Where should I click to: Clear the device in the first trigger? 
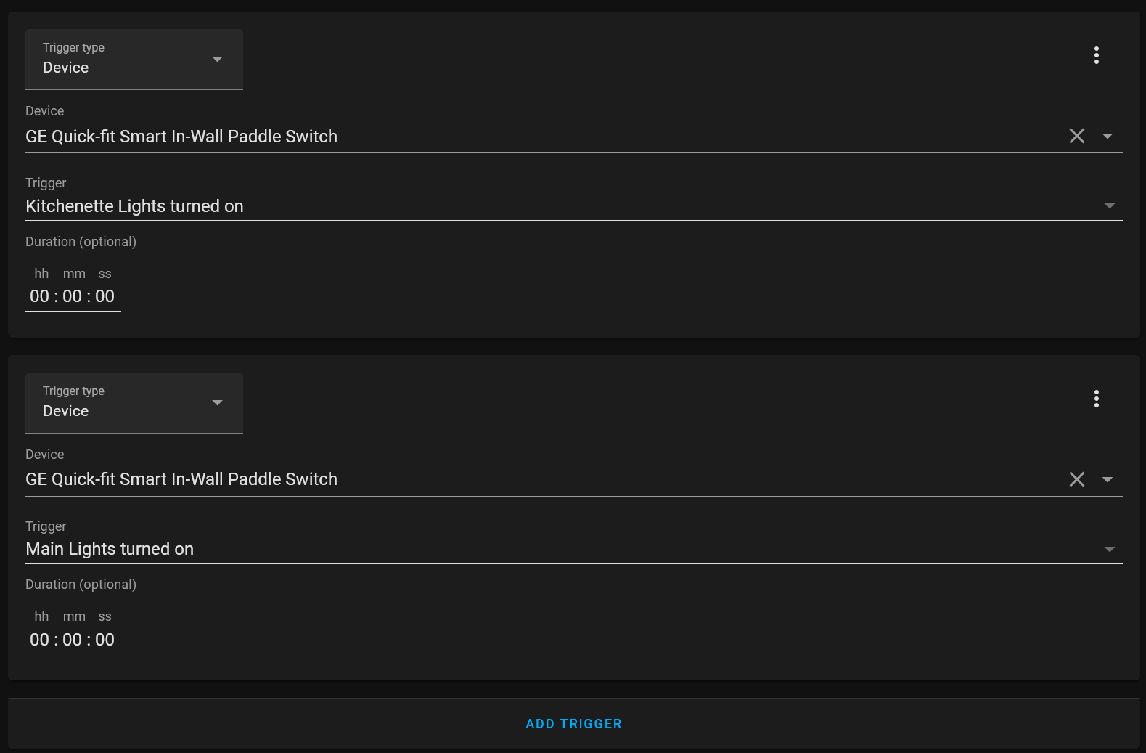click(x=1077, y=136)
